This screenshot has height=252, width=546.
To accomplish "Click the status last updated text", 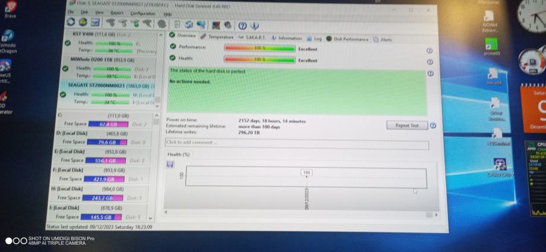I will 100,227.
